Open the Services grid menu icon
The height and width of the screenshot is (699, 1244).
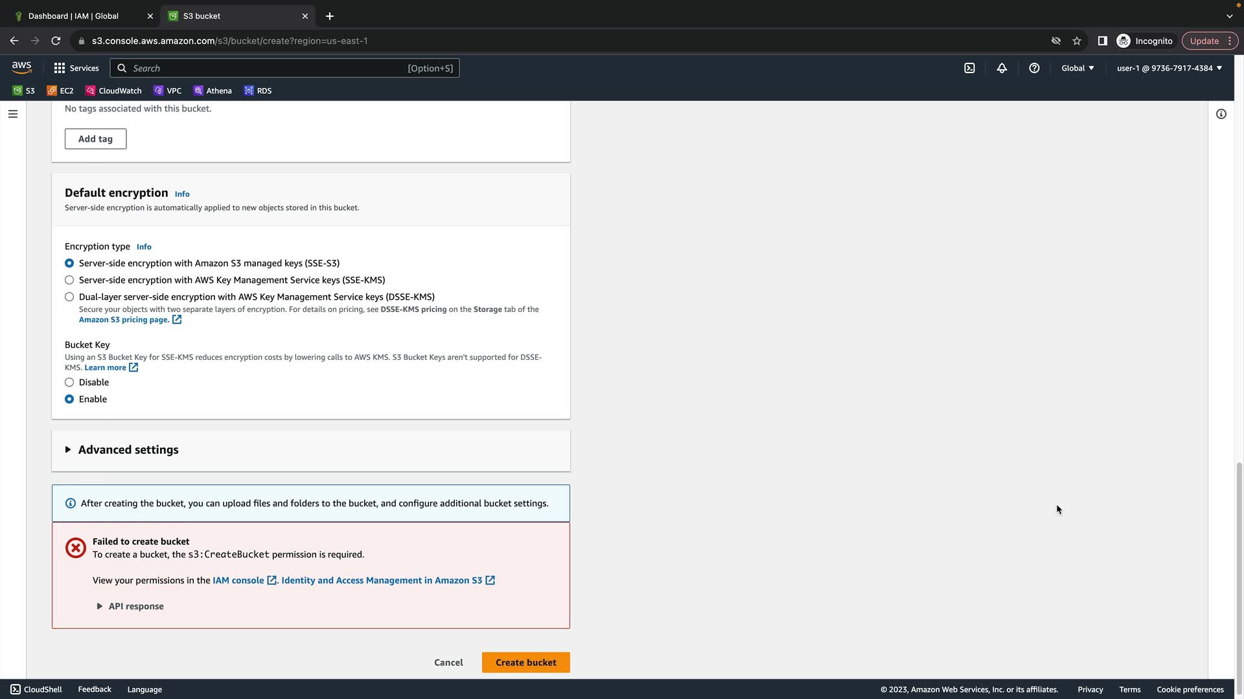(x=60, y=68)
